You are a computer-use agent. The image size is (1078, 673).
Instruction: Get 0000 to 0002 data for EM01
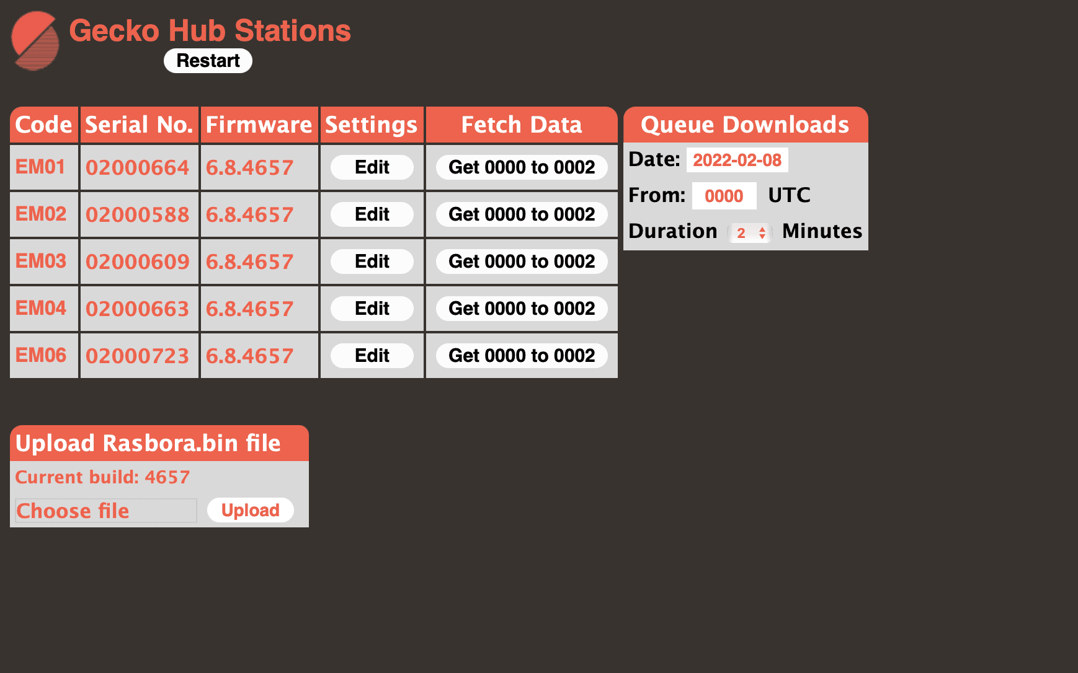coord(522,167)
